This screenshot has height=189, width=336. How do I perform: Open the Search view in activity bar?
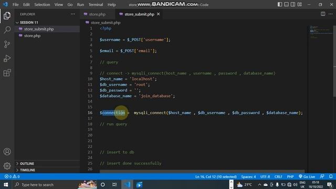coord(7,30)
